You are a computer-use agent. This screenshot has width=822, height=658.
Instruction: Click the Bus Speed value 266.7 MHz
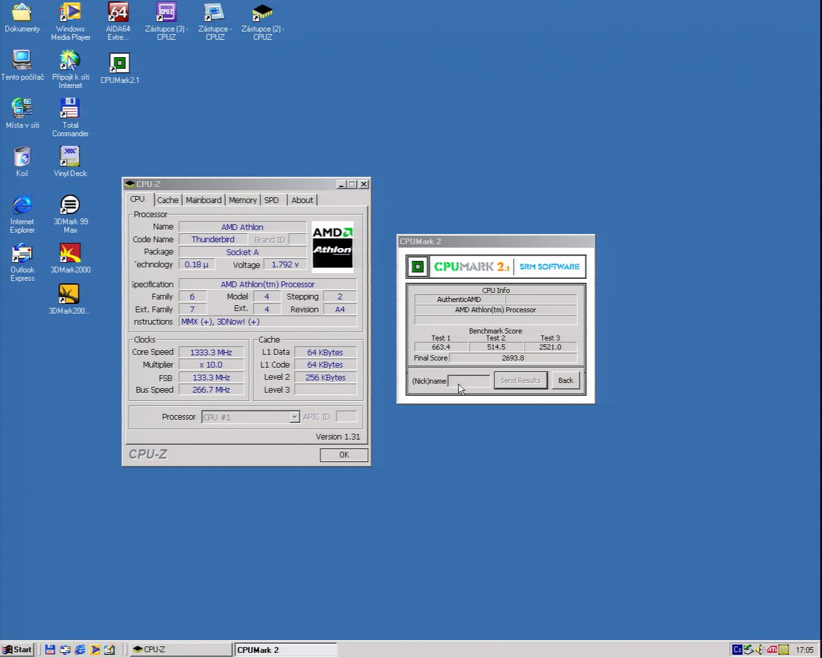point(211,390)
